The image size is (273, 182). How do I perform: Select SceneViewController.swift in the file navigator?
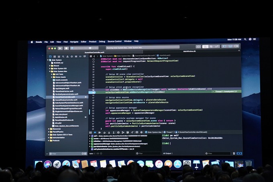pos(64,97)
